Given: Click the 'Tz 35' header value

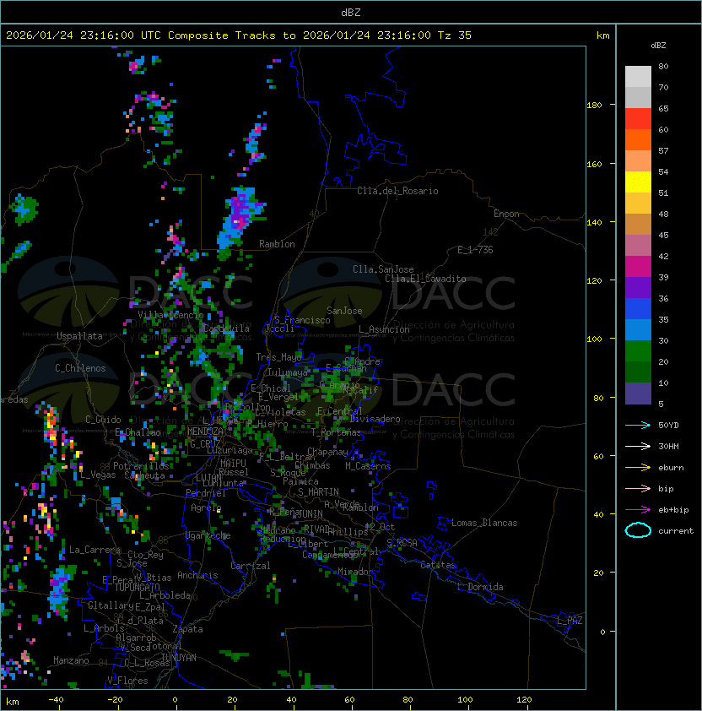Looking at the screenshot, I should (455, 35).
